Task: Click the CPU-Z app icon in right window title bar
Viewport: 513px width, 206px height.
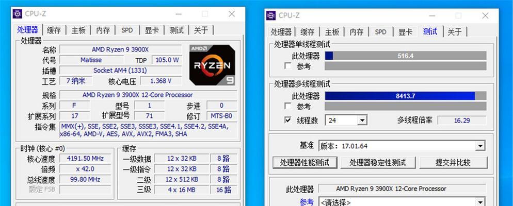Action: (x=271, y=15)
